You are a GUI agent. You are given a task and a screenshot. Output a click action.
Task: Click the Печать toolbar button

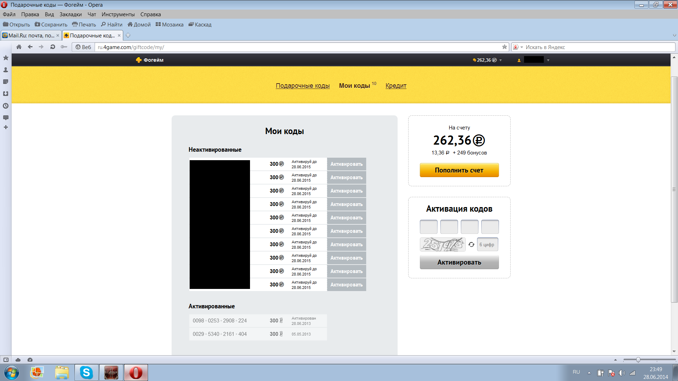click(84, 25)
